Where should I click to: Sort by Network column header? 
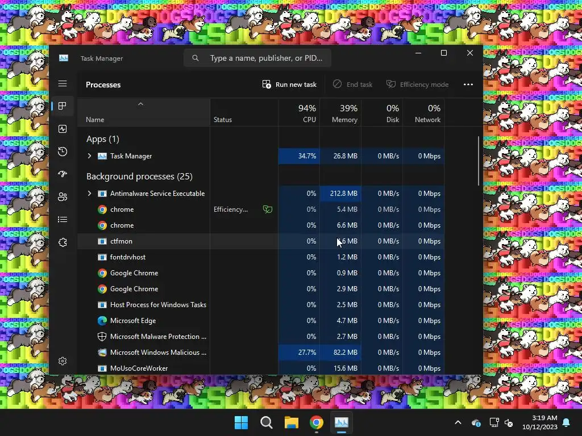[423, 114]
